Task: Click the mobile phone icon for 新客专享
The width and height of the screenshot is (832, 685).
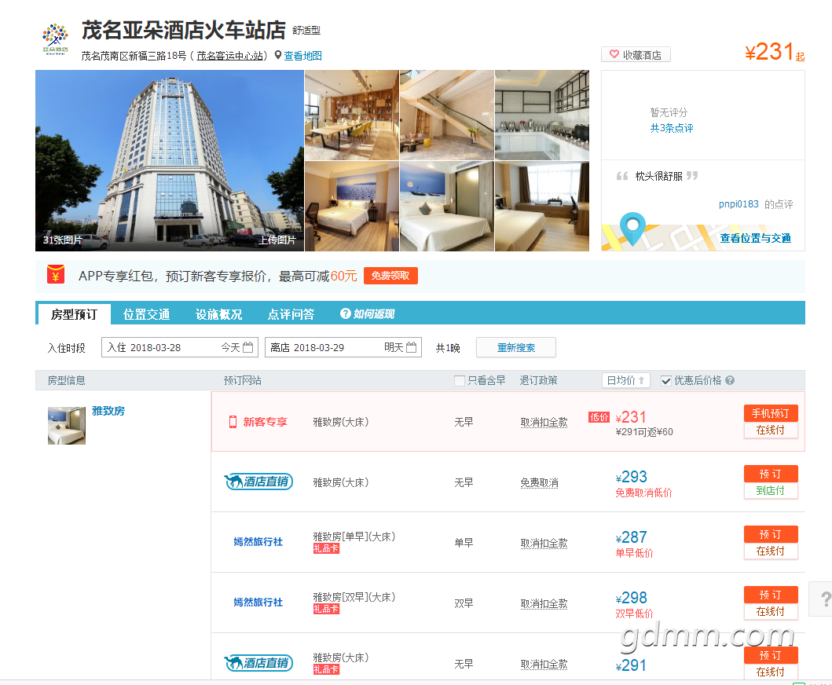Action: [x=233, y=422]
